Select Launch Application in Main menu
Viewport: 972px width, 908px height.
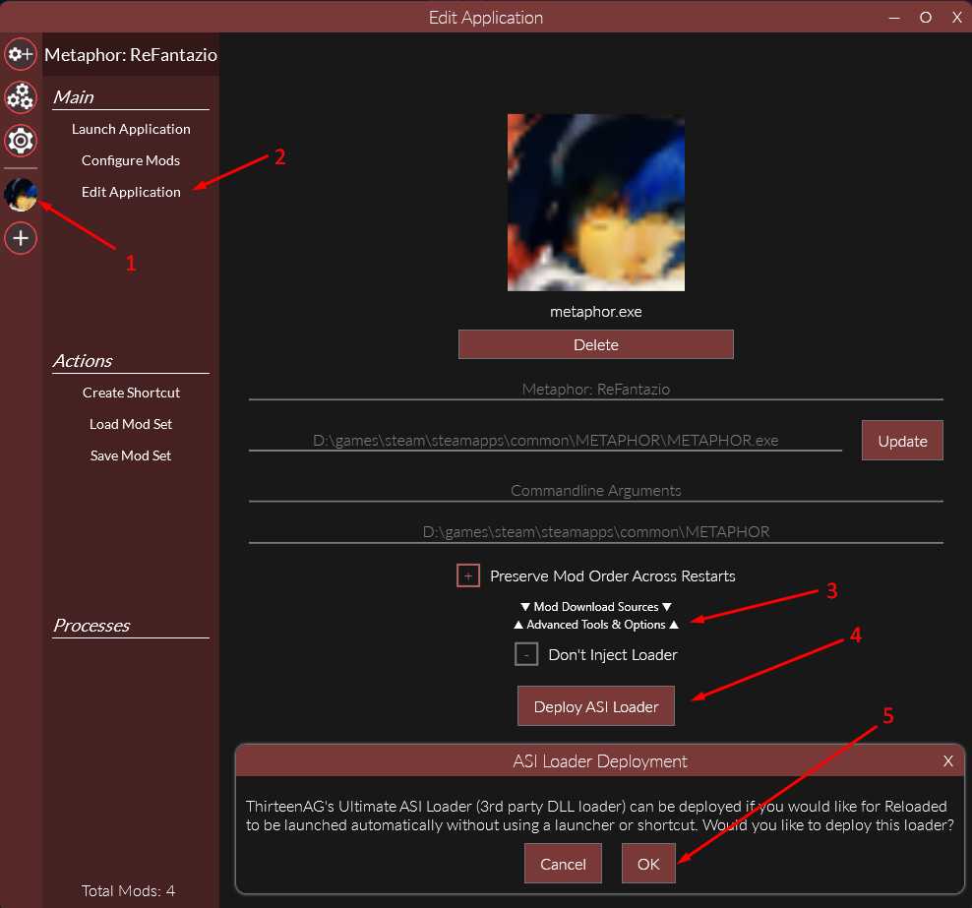coord(131,129)
